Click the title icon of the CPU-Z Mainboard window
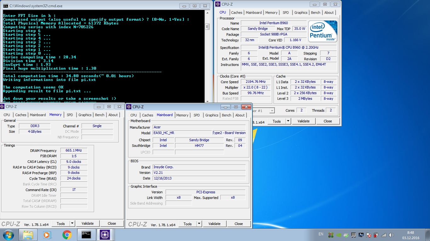 [x=129, y=107]
